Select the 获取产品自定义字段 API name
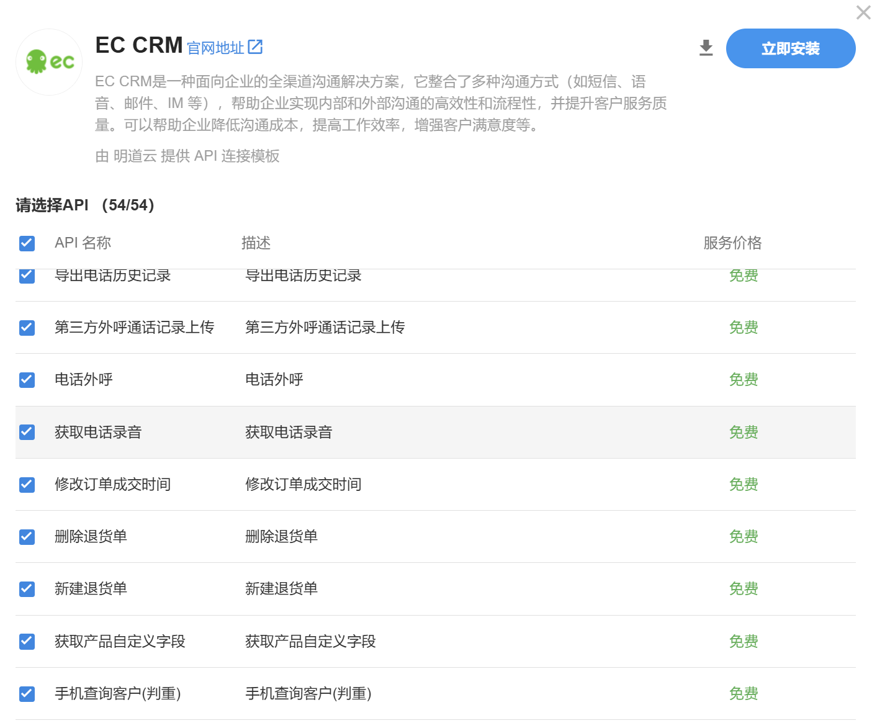 [x=120, y=641]
